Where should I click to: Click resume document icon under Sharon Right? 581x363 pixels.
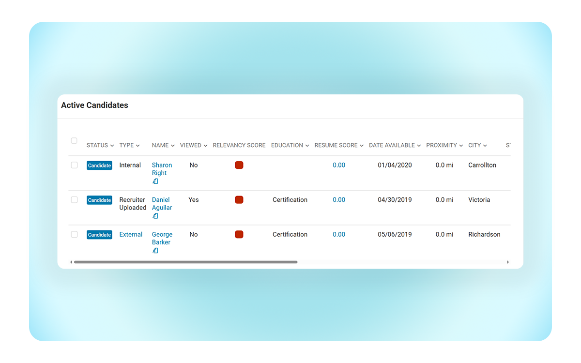coord(155,181)
